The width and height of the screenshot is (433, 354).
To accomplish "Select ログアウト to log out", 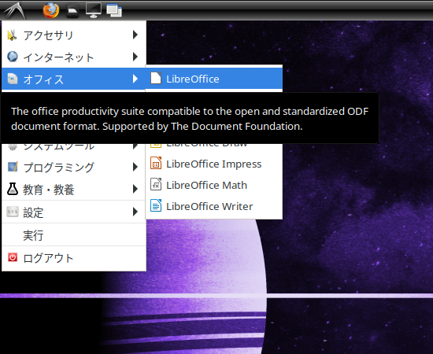I will point(74,258).
